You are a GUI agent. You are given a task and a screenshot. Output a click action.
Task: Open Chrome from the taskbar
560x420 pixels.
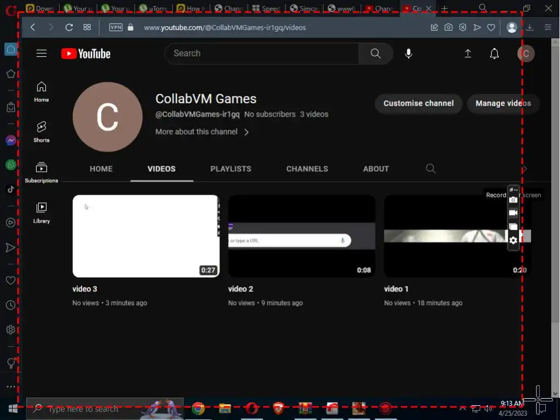pos(198,408)
